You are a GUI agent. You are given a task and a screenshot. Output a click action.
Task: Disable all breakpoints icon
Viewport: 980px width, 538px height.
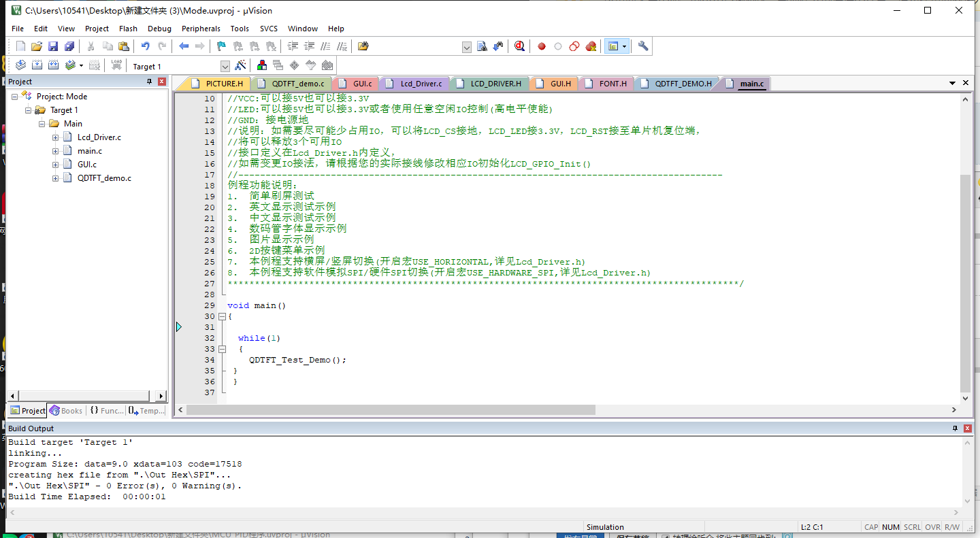click(x=574, y=46)
